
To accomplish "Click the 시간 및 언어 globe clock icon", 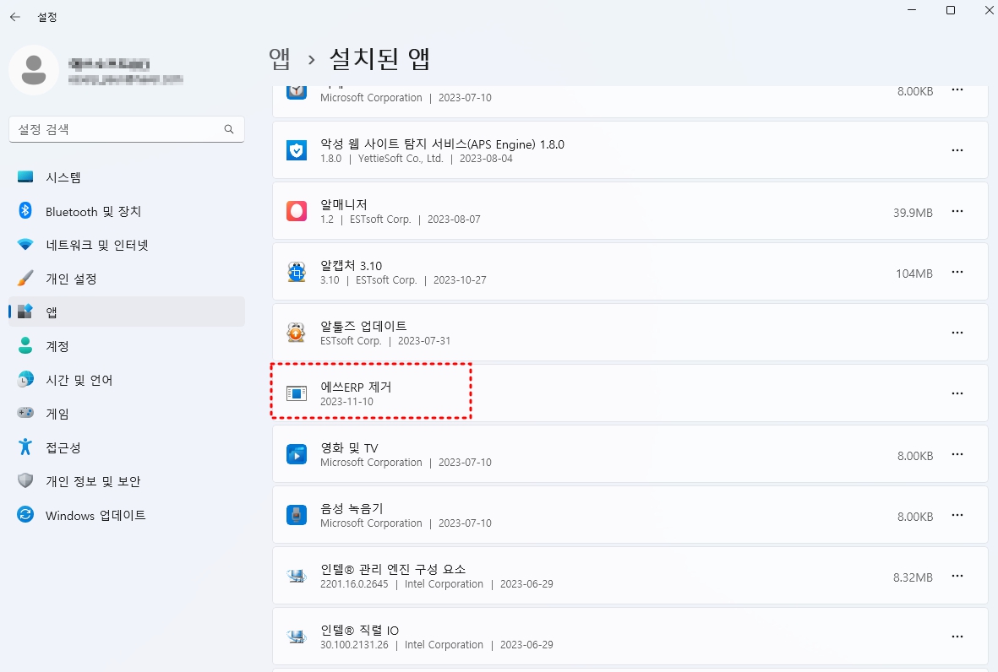I will pyautogui.click(x=25, y=379).
